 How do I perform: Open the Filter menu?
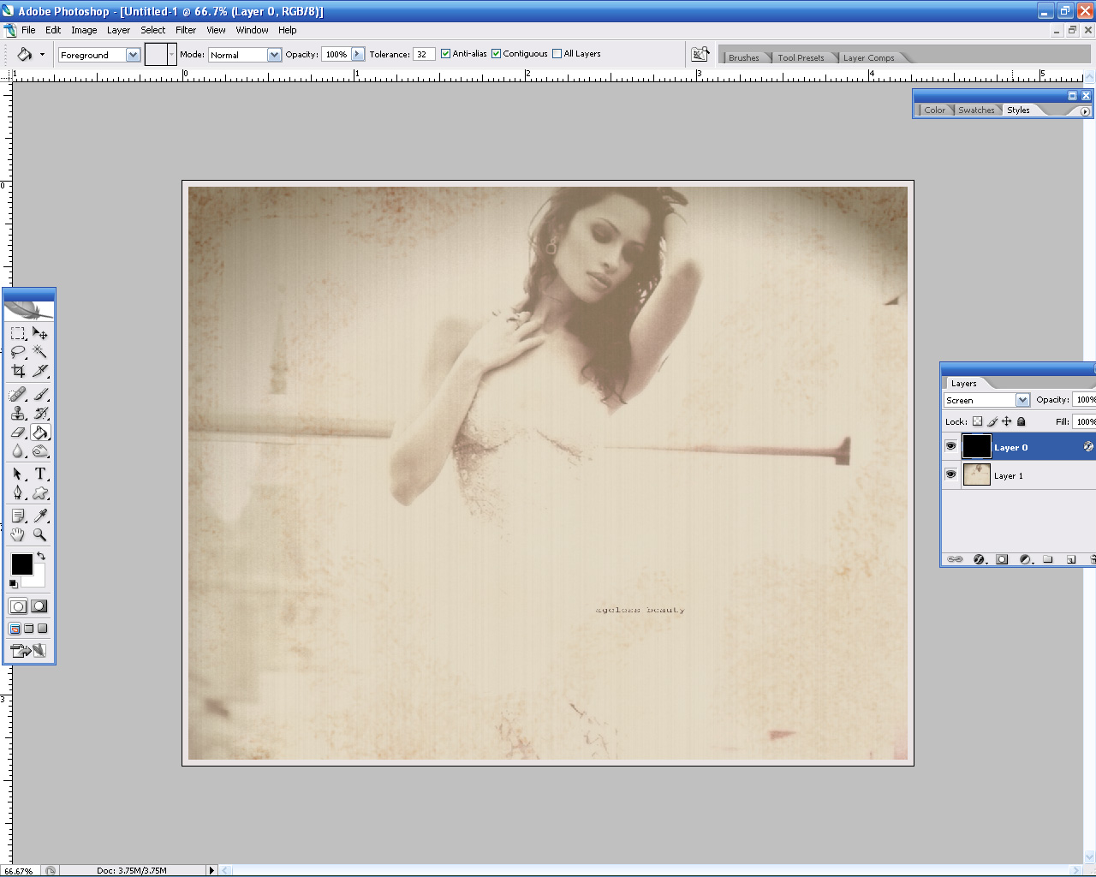click(186, 30)
